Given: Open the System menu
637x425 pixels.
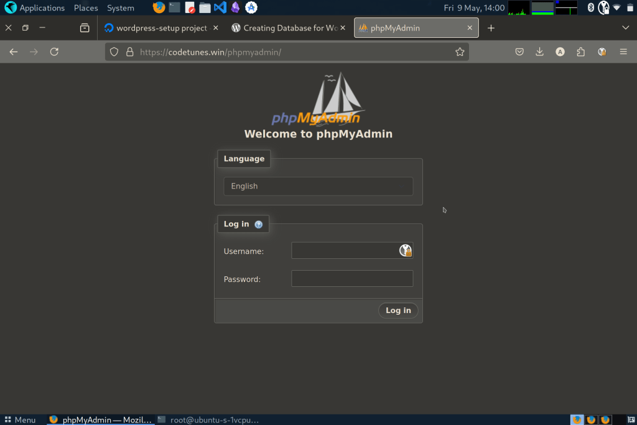Looking at the screenshot, I should click(x=120, y=7).
